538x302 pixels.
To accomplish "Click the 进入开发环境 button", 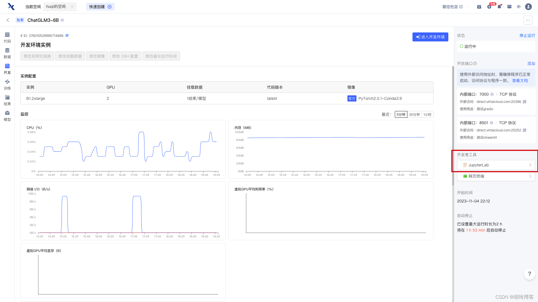I will 430,37.
